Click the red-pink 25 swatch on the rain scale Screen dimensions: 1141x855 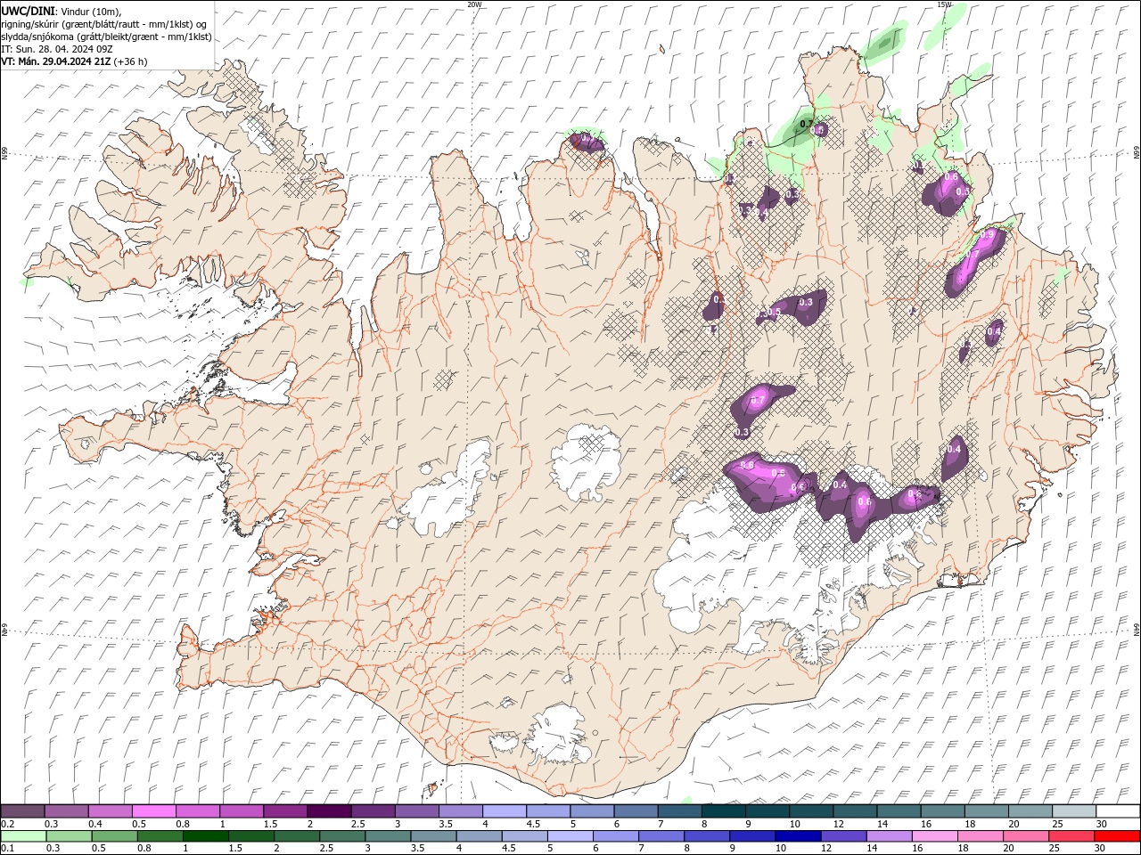(1071, 836)
